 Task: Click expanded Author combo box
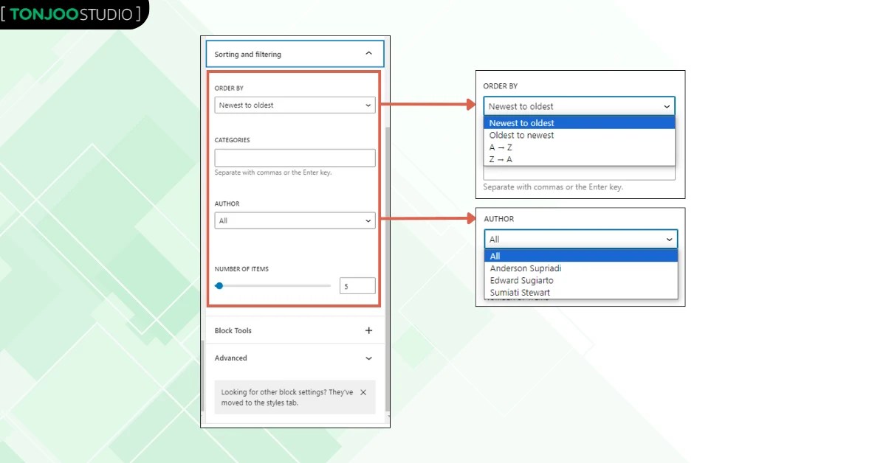click(581, 239)
